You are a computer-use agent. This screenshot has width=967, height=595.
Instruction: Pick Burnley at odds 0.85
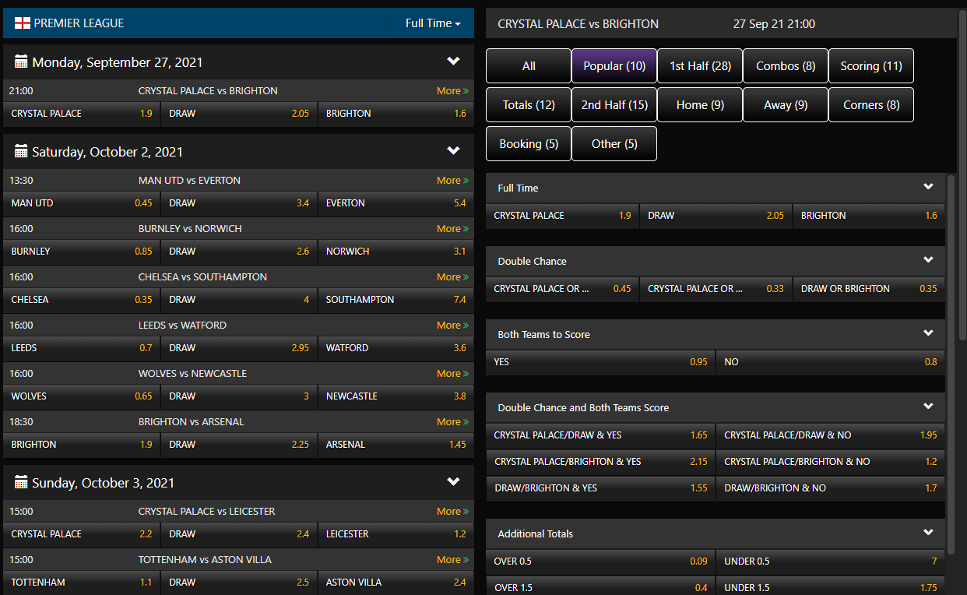coord(82,252)
